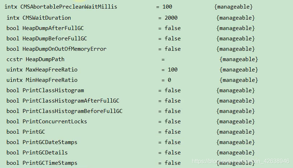Image resolution: width=293 pixels, height=168 pixels.
Task: Click the MinHeapFreeRatio value 0
Action: (169, 80)
